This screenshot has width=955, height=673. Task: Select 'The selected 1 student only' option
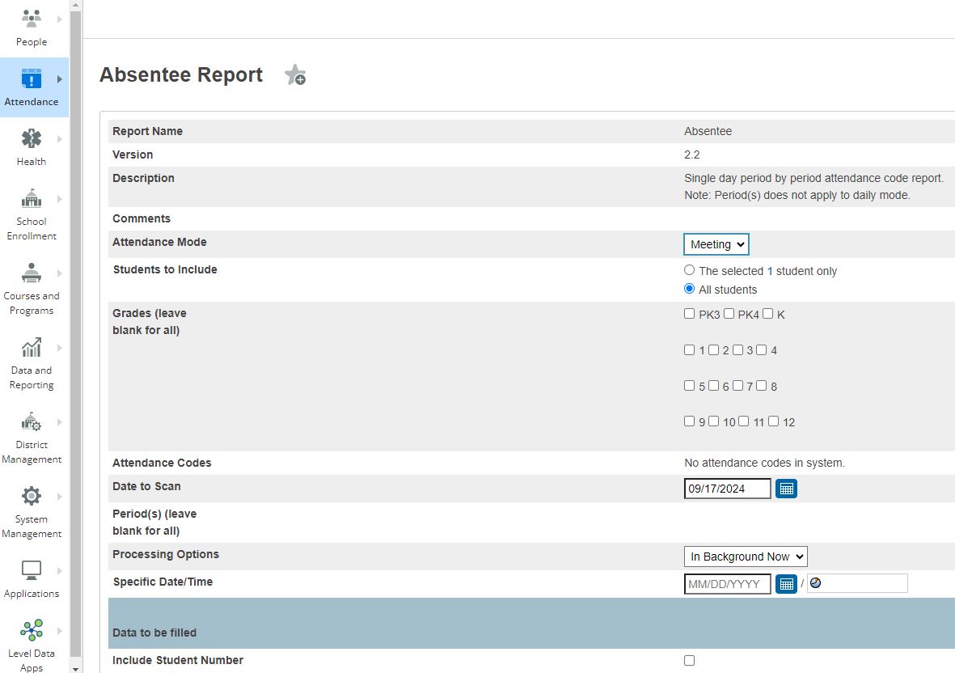click(x=689, y=270)
